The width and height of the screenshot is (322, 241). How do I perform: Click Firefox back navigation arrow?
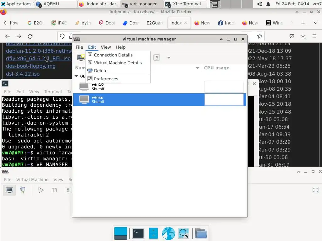click(x=8, y=36)
